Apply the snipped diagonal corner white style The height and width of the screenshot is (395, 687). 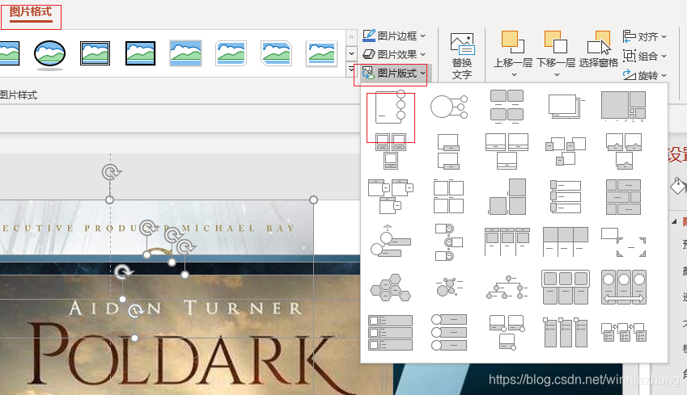[x=276, y=53]
